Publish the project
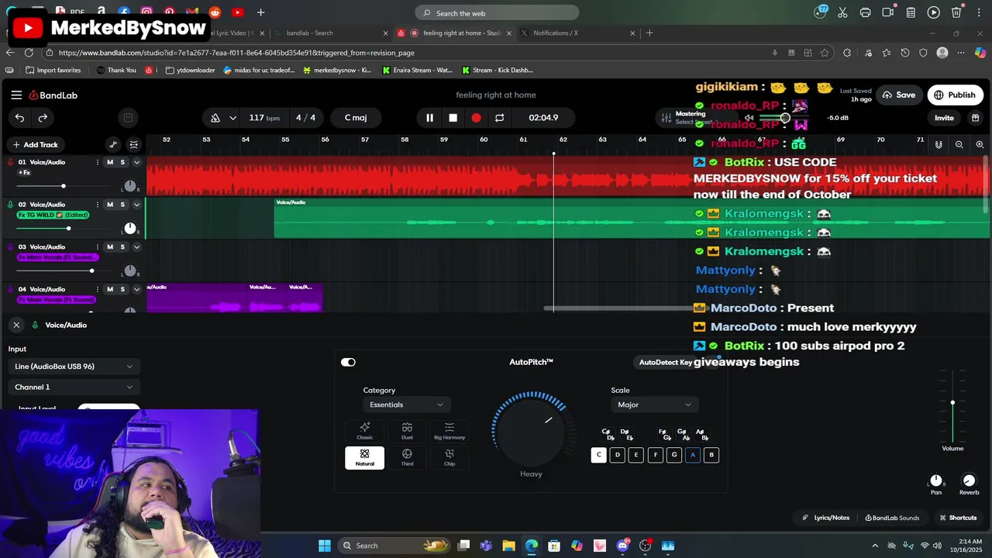Image resolution: width=992 pixels, height=558 pixels. tap(955, 95)
